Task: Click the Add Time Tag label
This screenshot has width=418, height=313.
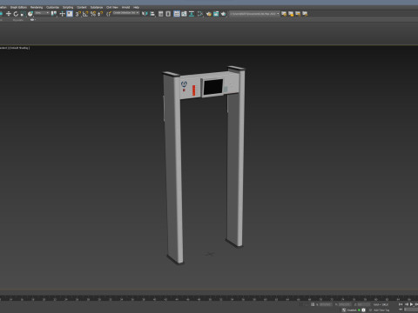Action: [x=381, y=310]
